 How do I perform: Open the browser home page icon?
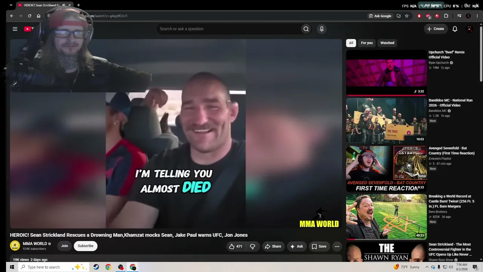pos(38,16)
